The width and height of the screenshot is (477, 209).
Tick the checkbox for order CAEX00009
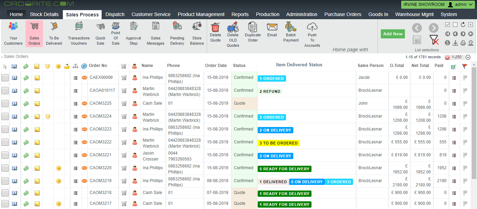pyautogui.click(x=5, y=78)
